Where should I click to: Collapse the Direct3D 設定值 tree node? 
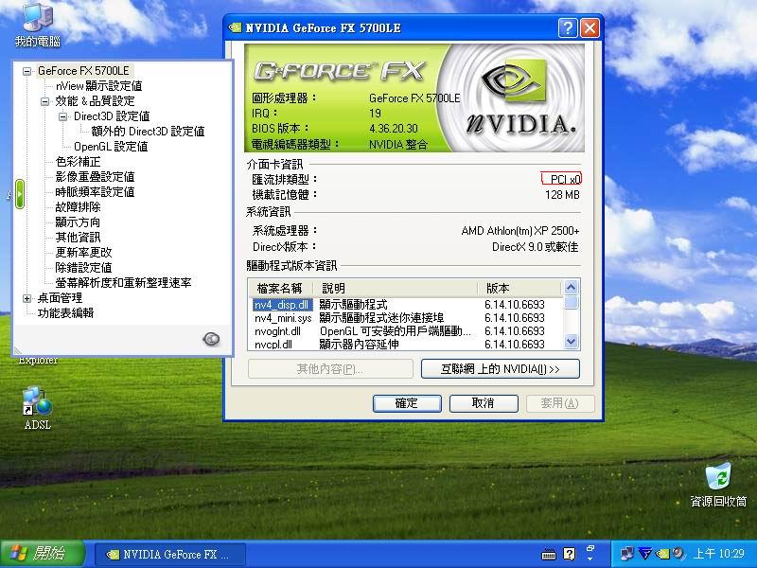62,116
